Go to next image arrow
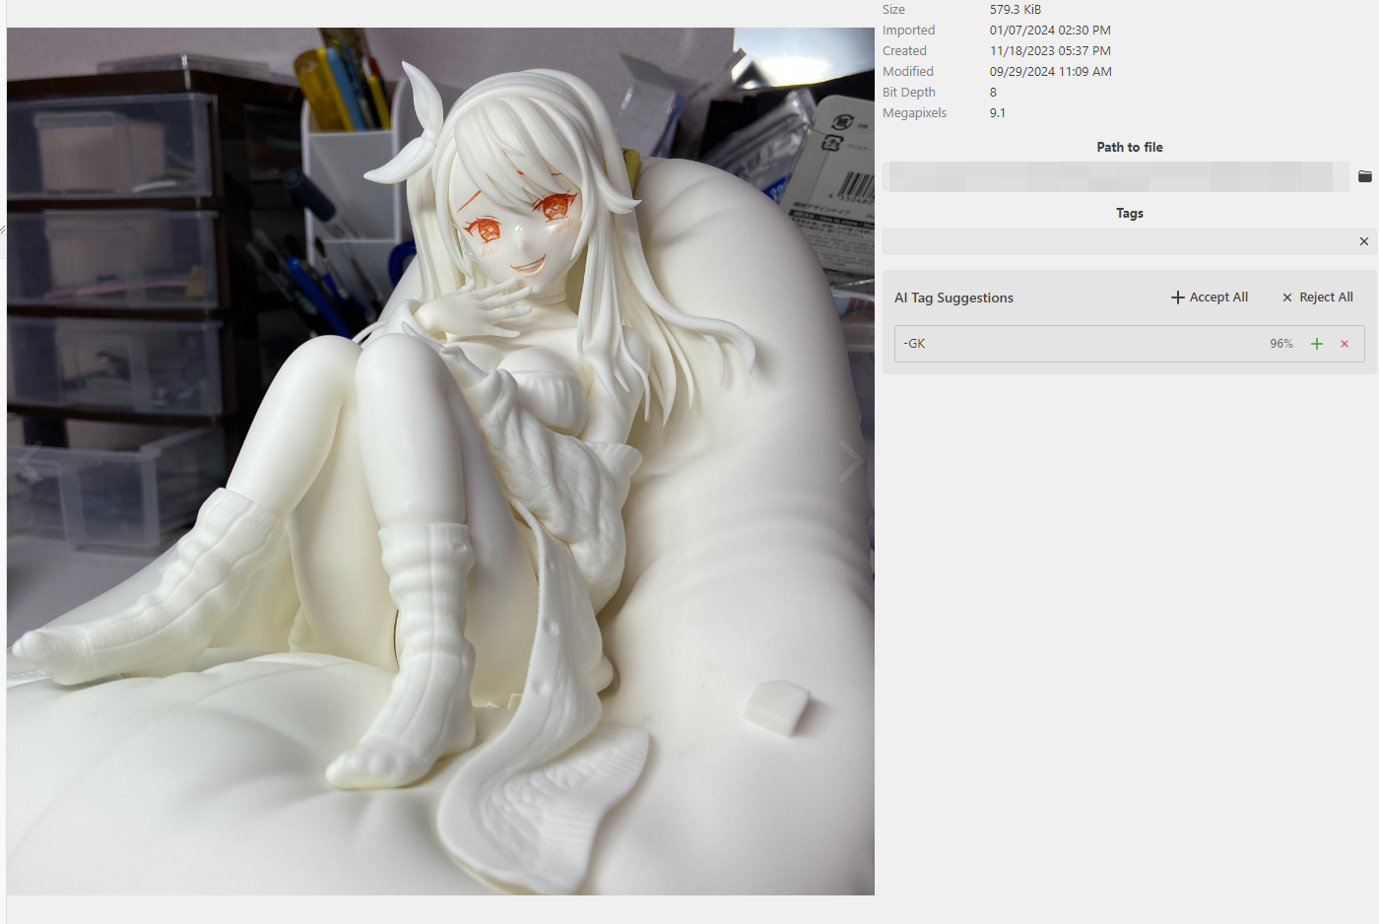The image size is (1379, 924). pos(851,461)
